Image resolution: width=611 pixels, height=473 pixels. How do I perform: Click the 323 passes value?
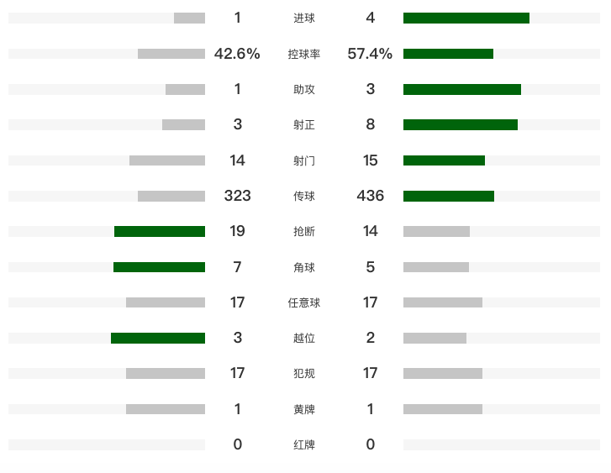coord(237,196)
